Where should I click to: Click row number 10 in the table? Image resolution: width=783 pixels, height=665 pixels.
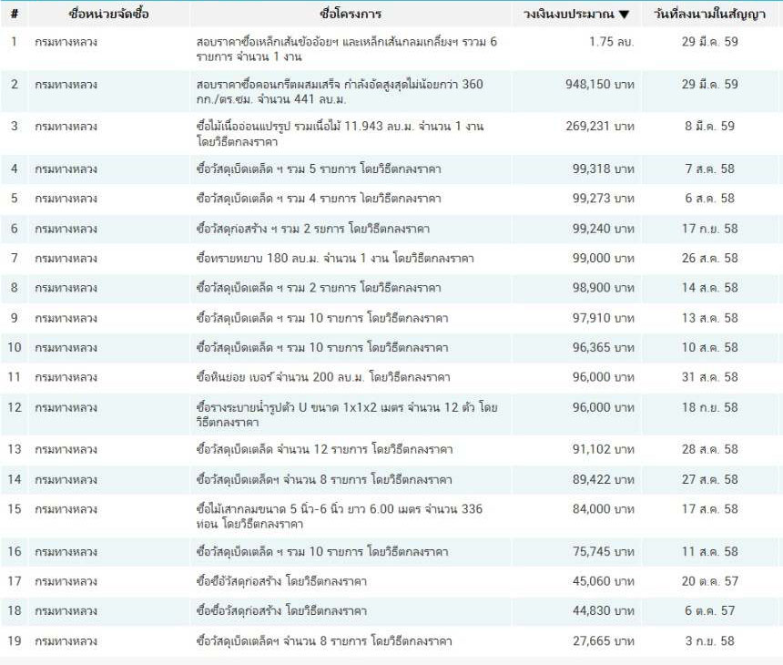[15, 348]
